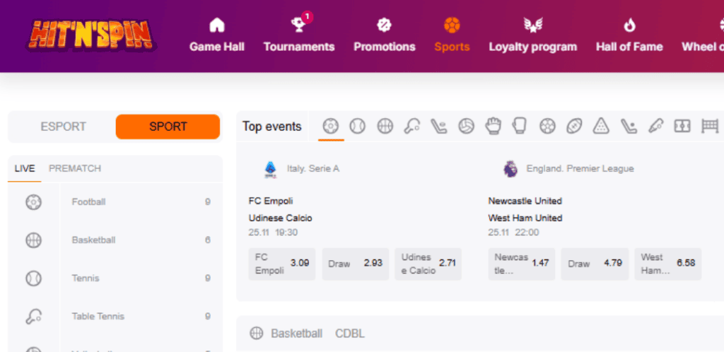Viewport: 724px width, 352px height.
Task: Bet on Draw at 4.79
Action: coord(595,264)
